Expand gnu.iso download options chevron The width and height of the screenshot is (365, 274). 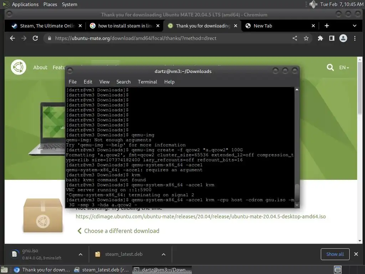[81, 254]
